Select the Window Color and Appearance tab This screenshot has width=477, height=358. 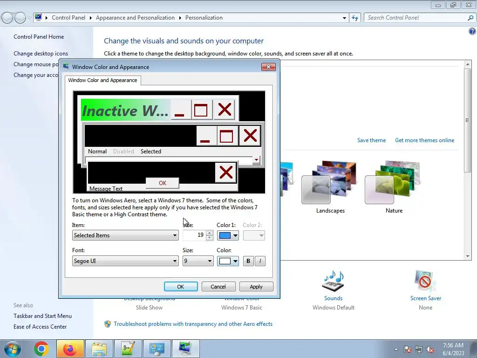pos(102,80)
